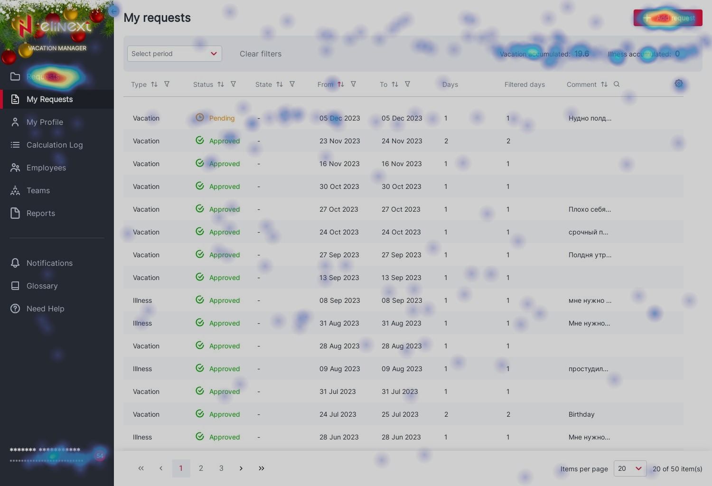The image size is (712, 486).
Task: Click the Comment column search icon
Action: [x=617, y=84]
